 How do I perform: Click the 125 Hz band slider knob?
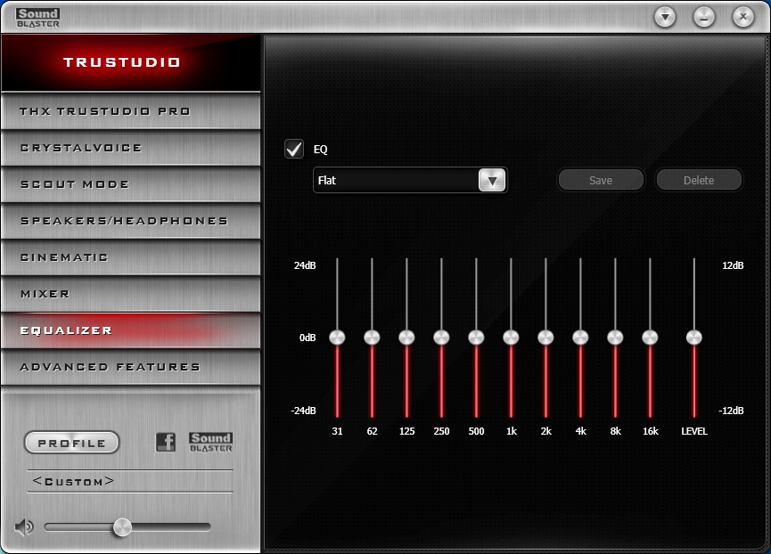click(x=406, y=338)
